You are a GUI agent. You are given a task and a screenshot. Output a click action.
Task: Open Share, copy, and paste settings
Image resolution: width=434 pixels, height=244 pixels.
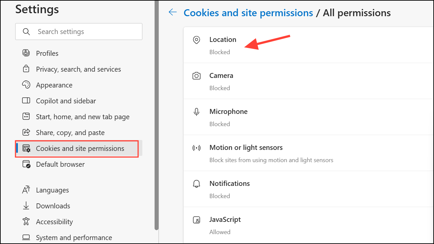pyautogui.click(x=70, y=133)
